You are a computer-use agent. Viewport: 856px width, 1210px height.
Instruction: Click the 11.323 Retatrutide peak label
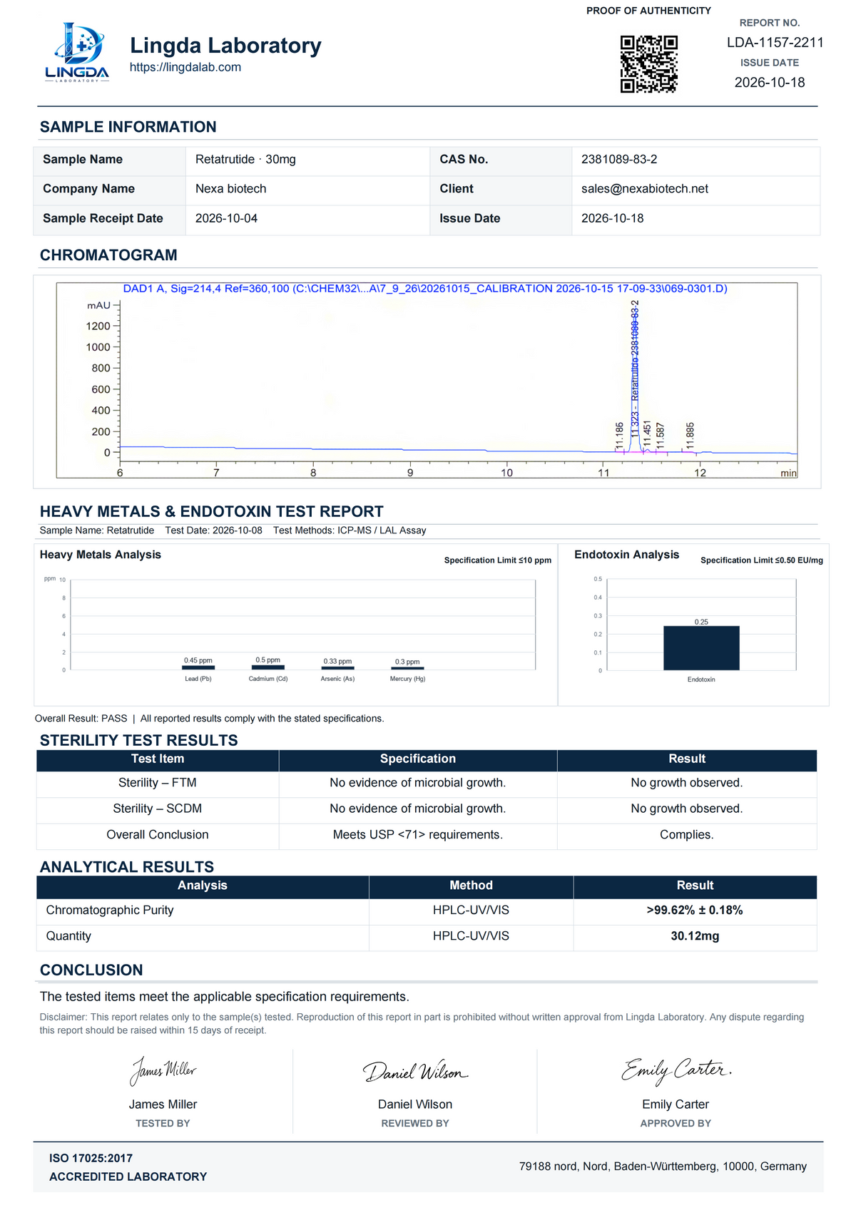pyautogui.click(x=635, y=368)
